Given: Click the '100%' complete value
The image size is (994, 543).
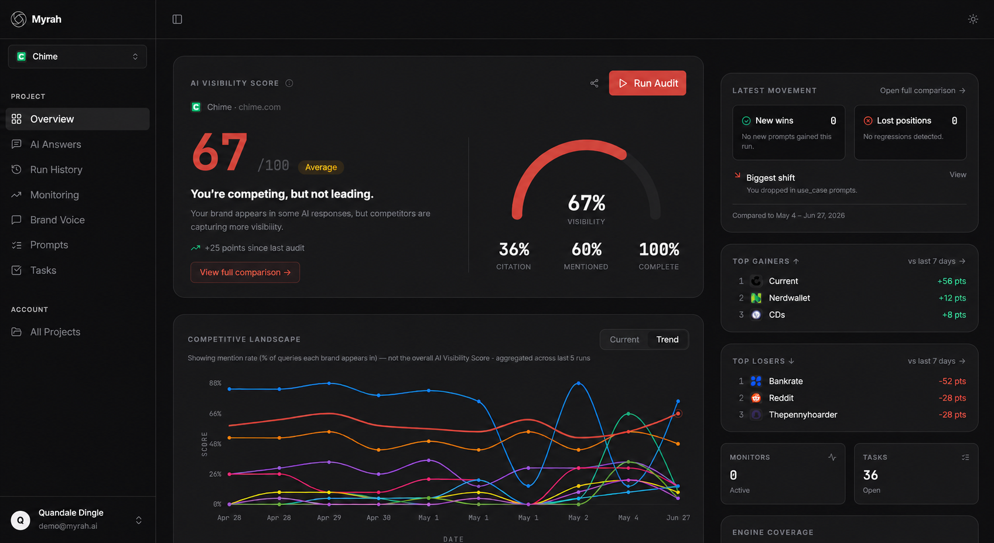Looking at the screenshot, I should (659, 250).
